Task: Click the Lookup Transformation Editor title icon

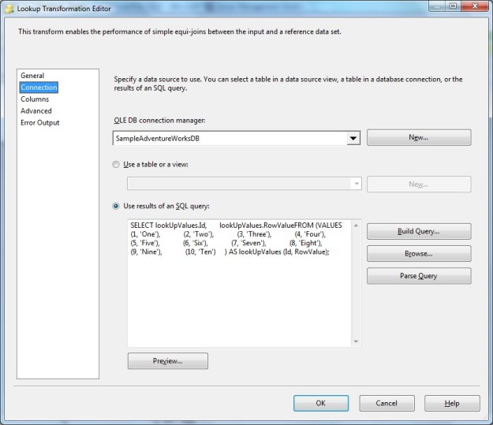Action: tap(9, 8)
